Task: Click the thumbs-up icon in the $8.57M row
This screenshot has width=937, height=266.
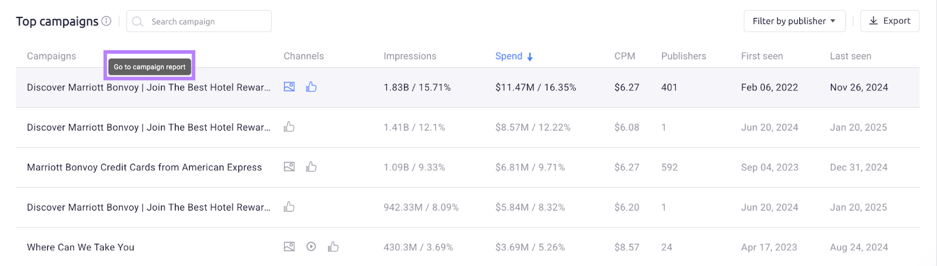Action: pos(289,127)
